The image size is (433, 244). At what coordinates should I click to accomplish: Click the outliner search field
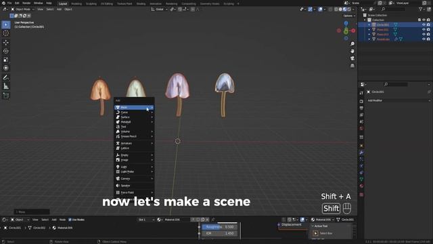393,9
